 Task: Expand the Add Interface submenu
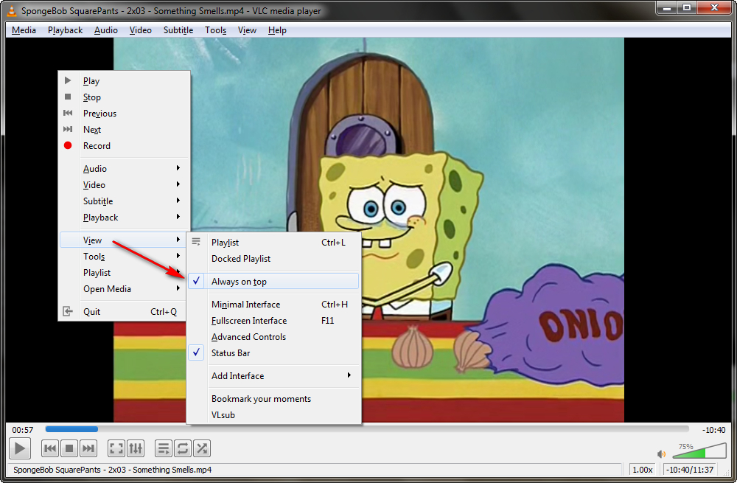(237, 376)
